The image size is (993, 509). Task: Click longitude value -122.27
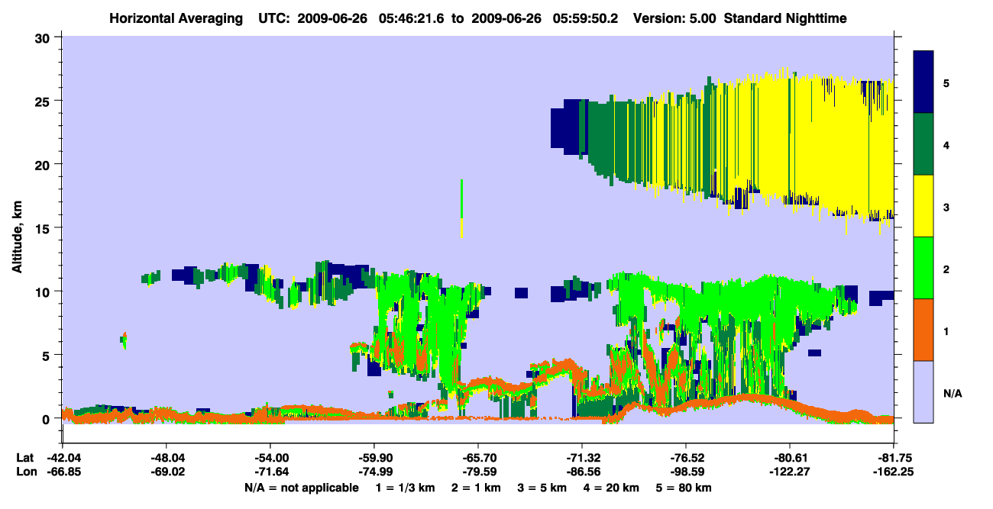tap(790, 472)
